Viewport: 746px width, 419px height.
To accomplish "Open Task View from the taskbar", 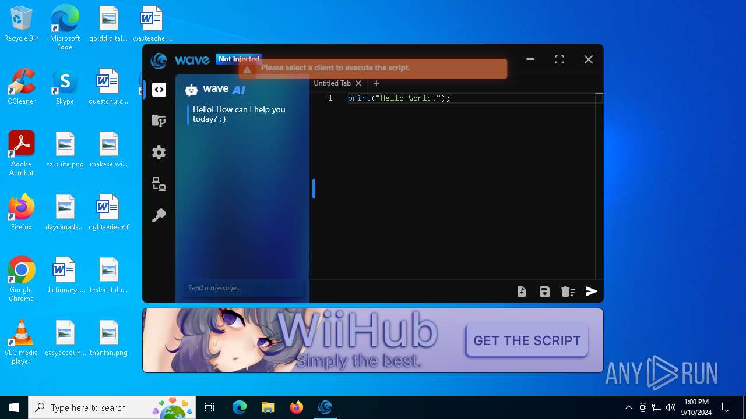I will pyautogui.click(x=210, y=407).
